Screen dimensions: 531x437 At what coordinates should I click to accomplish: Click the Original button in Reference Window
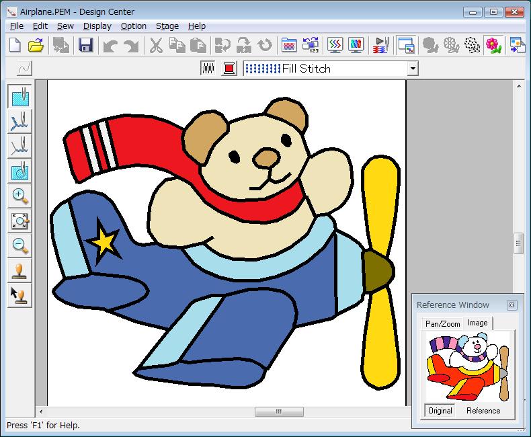click(x=440, y=411)
